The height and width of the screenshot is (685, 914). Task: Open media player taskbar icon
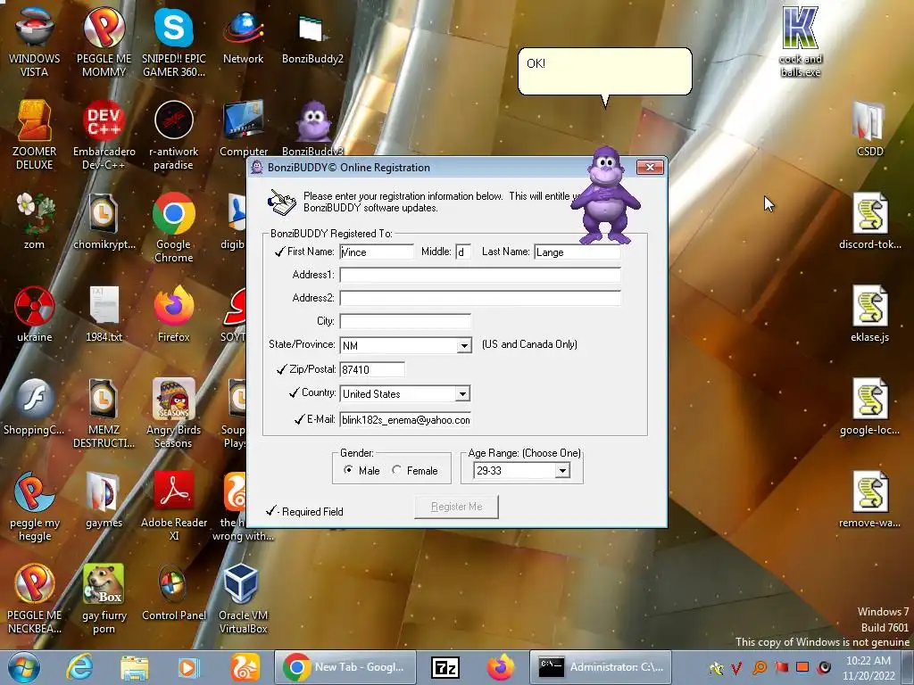click(189, 667)
